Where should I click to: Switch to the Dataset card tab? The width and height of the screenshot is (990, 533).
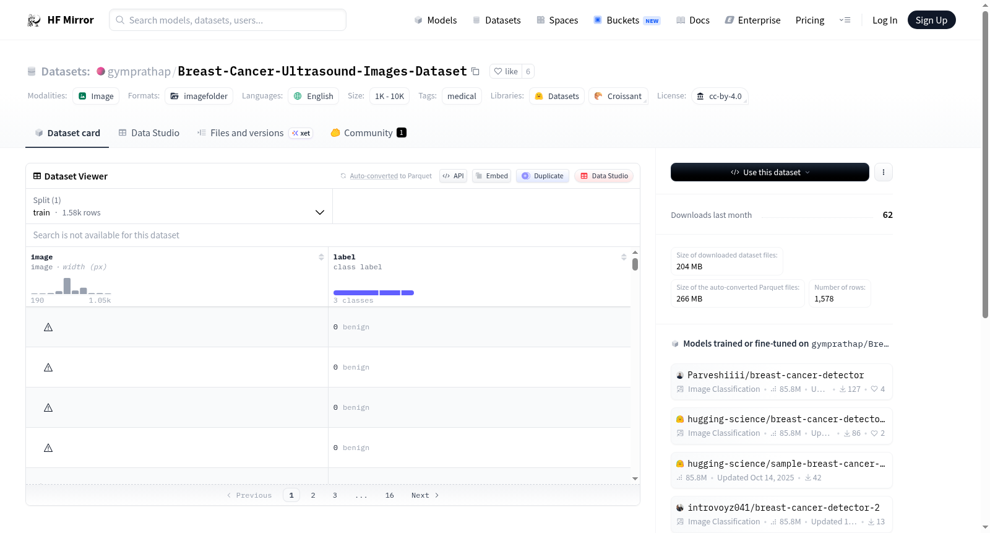tap(67, 133)
